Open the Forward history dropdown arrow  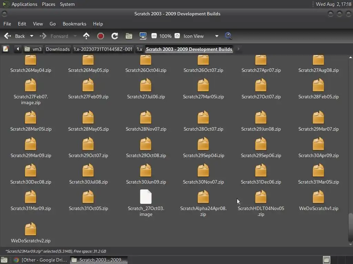(75, 36)
